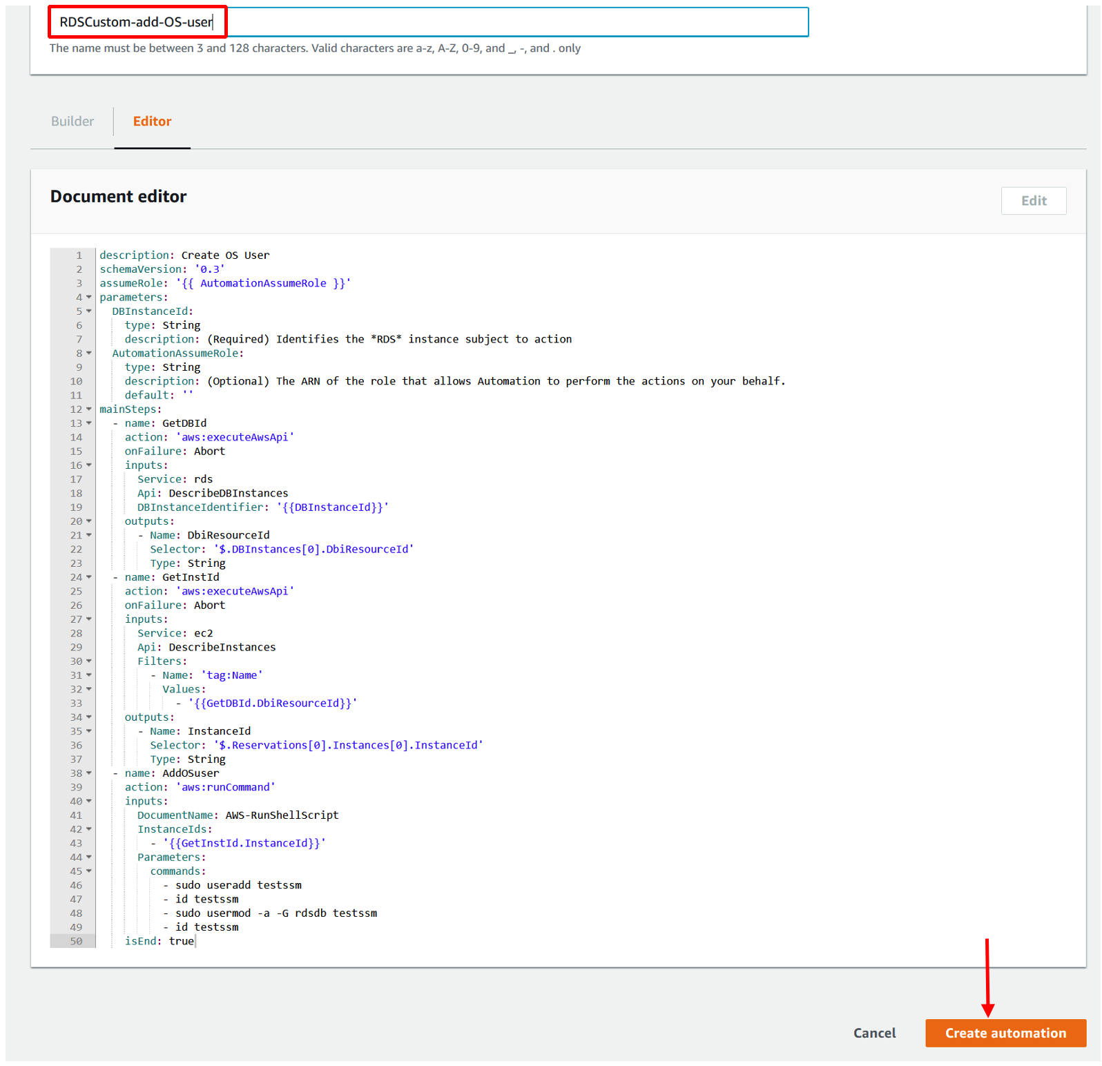Image resolution: width=1102 pixels, height=1066 pixels.
Task: Click the 'sudo usermod -a -G rdsdb testssm' line
Action: pyautogui.click(x=270, y=913)
